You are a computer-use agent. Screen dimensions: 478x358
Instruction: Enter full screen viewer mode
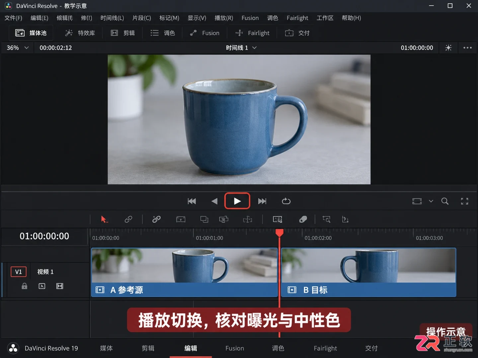click(x=465, y=201)
